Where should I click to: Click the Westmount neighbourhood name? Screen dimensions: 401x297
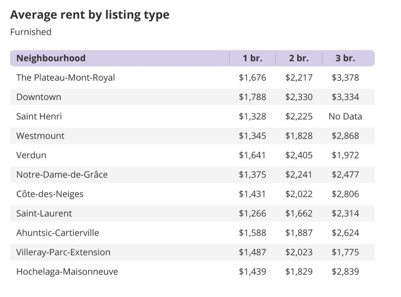(x=40, y=136)
